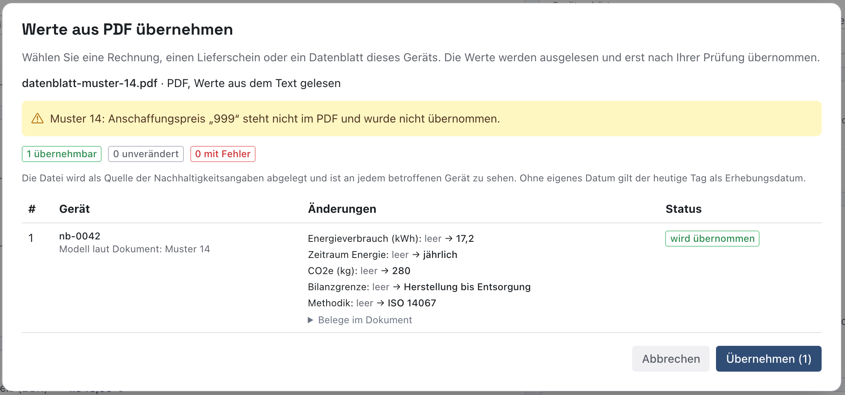
Task: Click the Bilanzgrenze change line
Action: pyautogui.click(x=419, y=287)
